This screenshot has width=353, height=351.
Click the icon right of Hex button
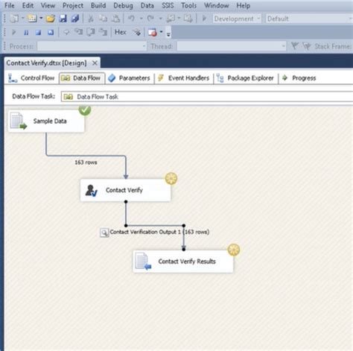(136, 32)
